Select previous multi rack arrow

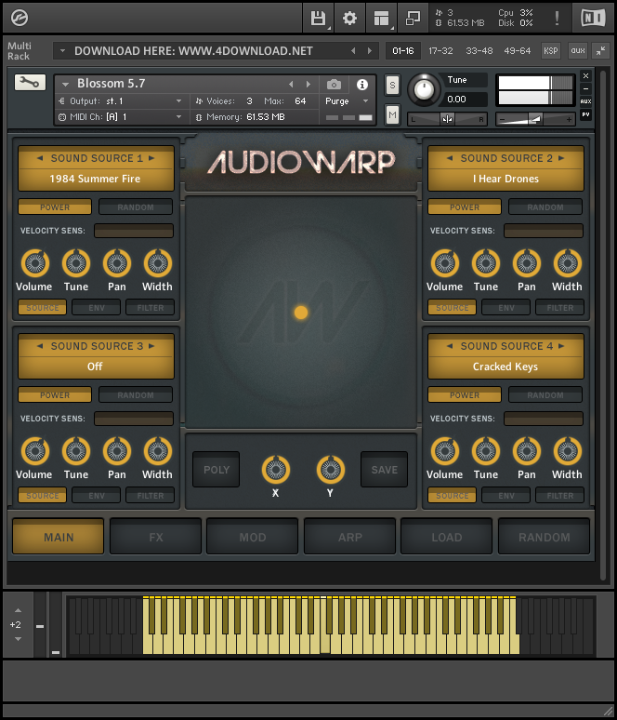pyautogui.click(x=353, y=51)
